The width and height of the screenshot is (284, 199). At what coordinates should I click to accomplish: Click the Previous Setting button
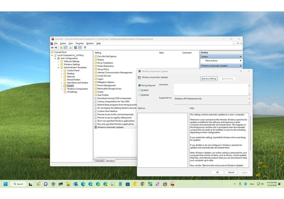point(209,79)
